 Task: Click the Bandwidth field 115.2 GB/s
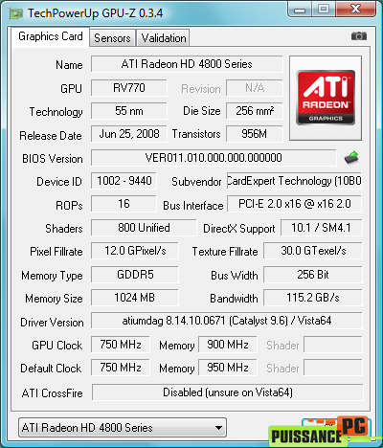(x=313, y=298)
